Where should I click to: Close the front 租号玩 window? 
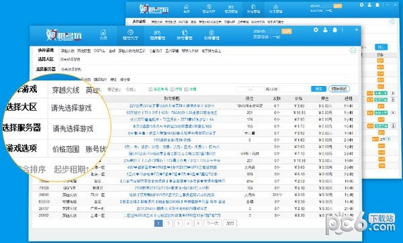click(x=357, y=30)
